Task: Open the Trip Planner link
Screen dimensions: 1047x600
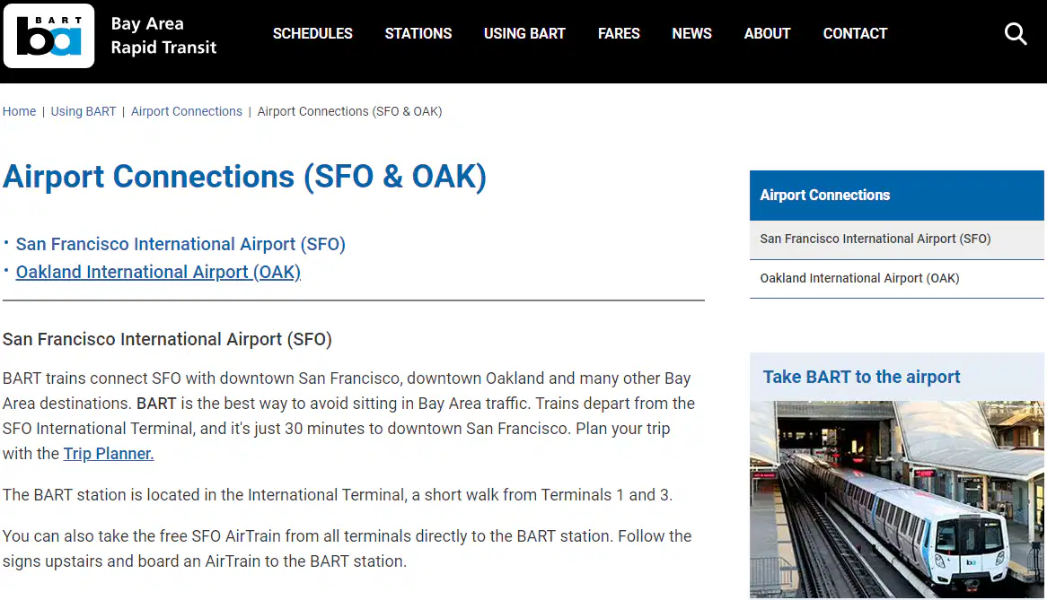Action: (x=108, y=453)
